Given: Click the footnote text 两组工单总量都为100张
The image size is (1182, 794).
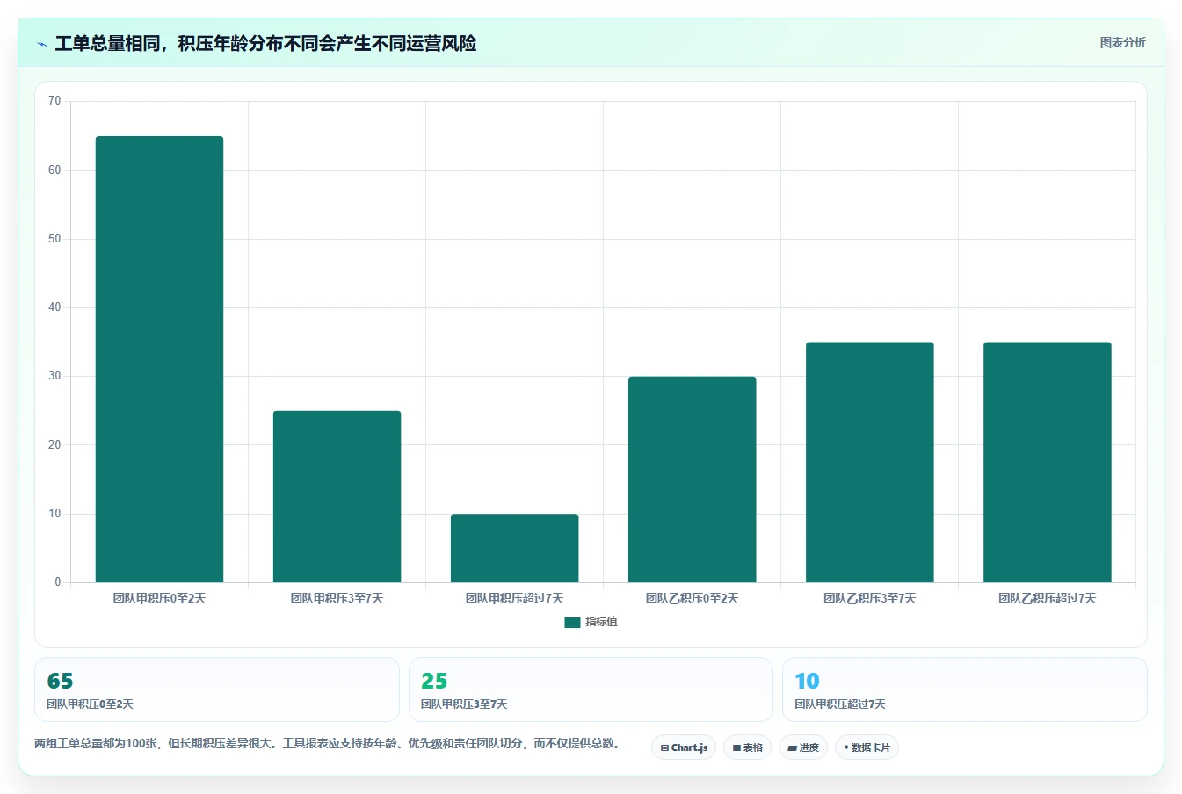Looking at the screenshot, I should (97, 743).
